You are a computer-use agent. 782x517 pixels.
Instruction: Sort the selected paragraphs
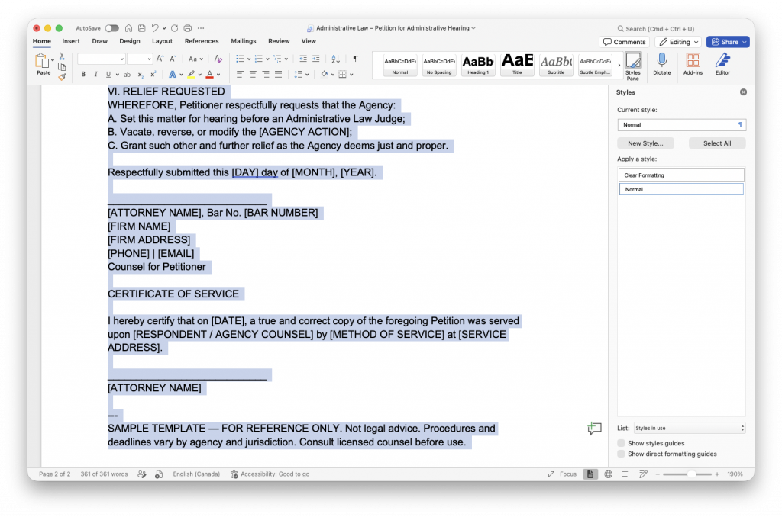tap(336, 59)
